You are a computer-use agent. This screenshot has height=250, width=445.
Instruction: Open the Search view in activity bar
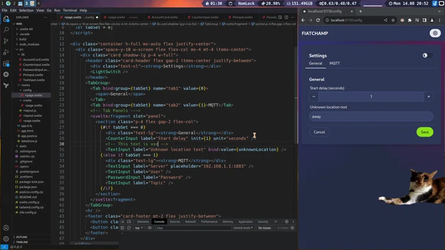(6, 30)
